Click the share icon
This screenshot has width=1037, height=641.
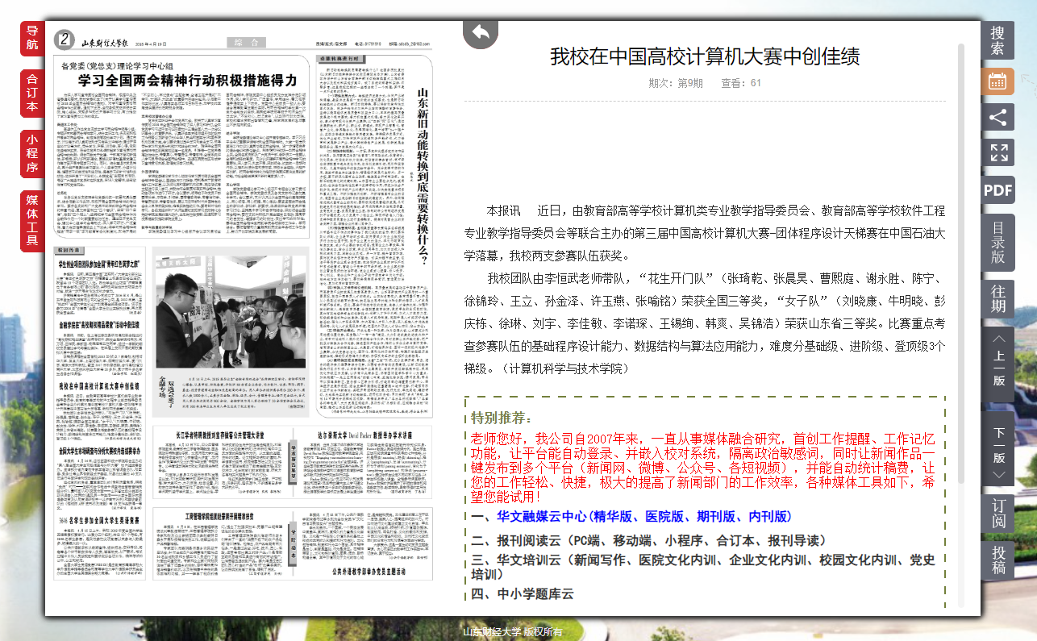tap(997, 117)
